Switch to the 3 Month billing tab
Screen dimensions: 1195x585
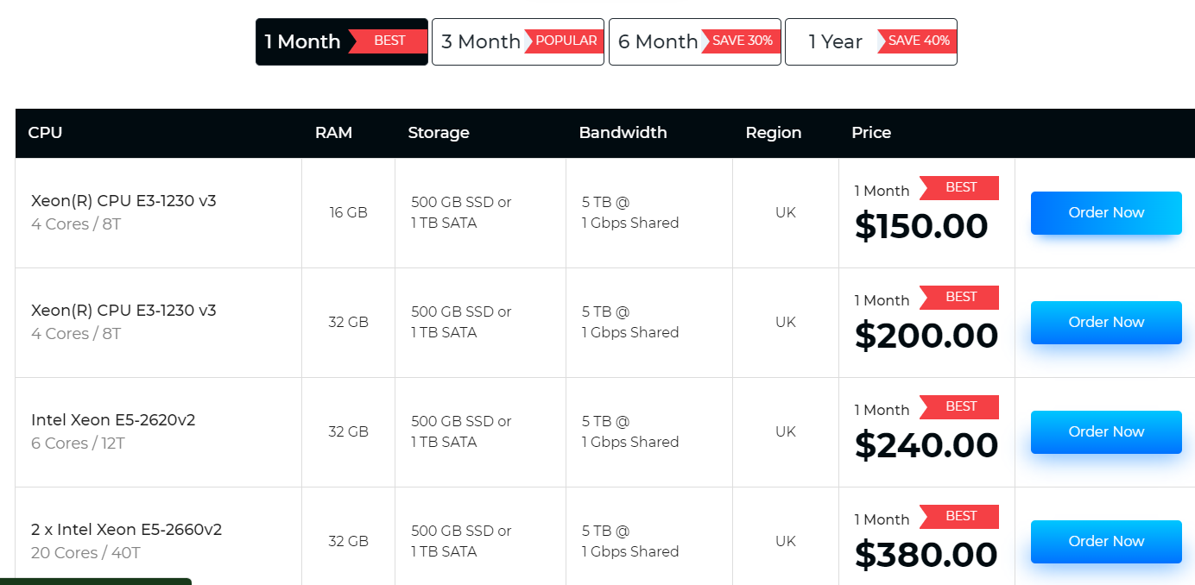click(x=480, y=41)
